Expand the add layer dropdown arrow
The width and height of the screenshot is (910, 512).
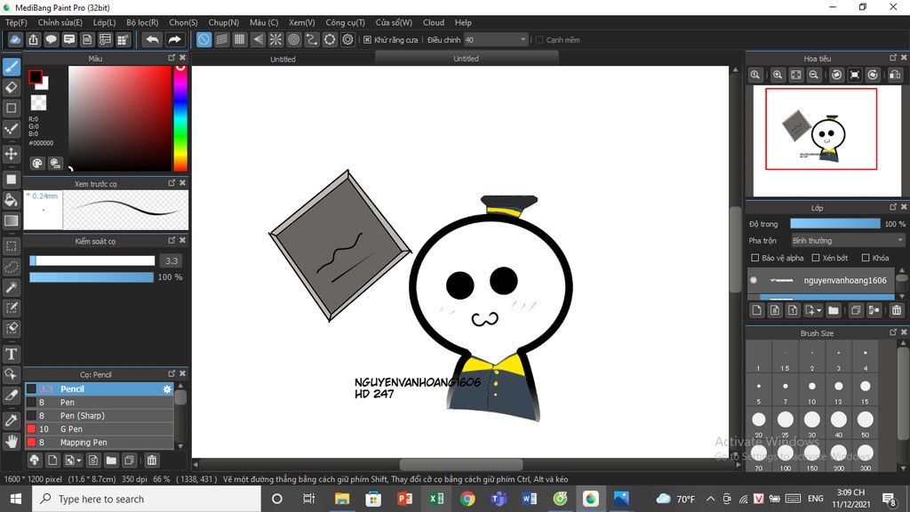818,310
